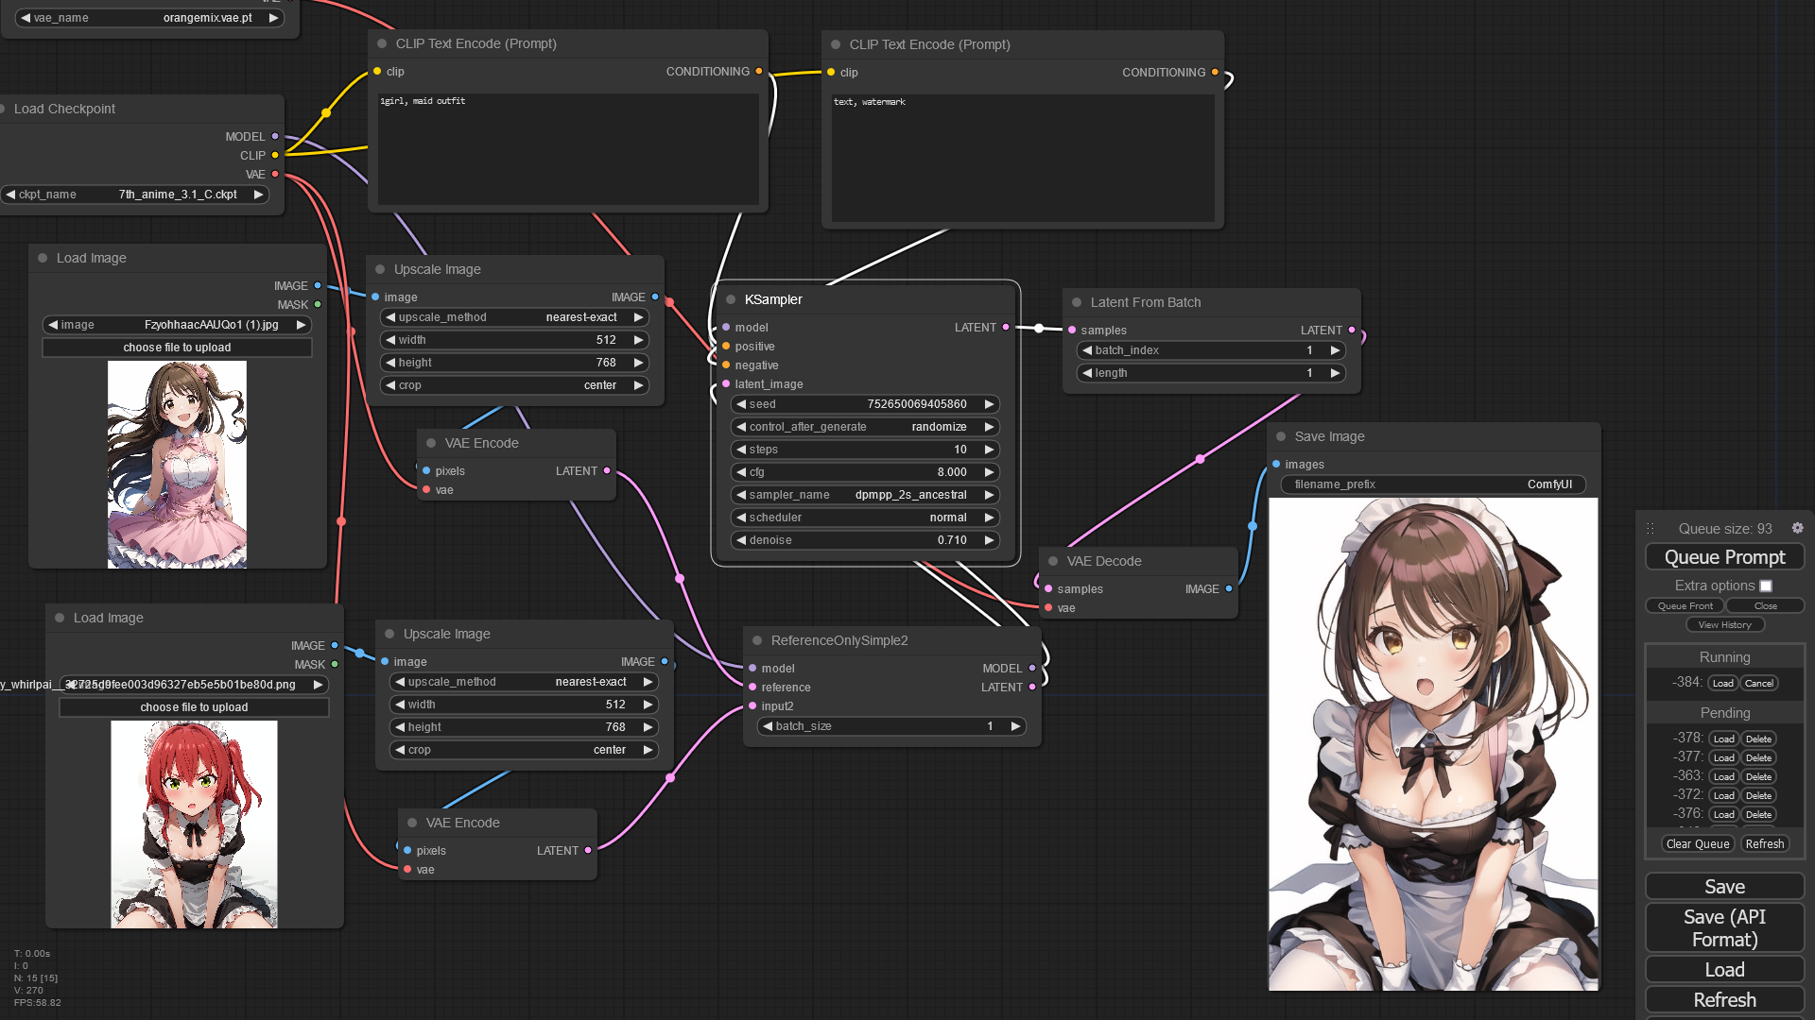Screen dimensions: 1815x1020
Task: Click the red-haired maid image thumbnail
Action: click(195, 823)
